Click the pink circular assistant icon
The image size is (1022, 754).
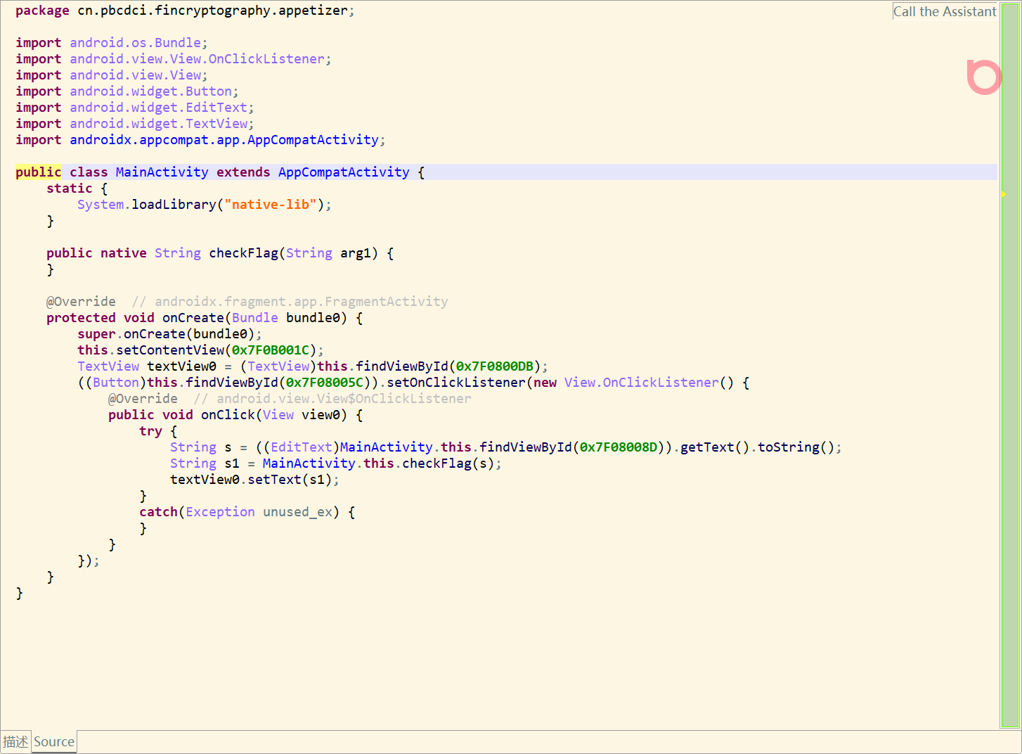[x=983, y=77]
